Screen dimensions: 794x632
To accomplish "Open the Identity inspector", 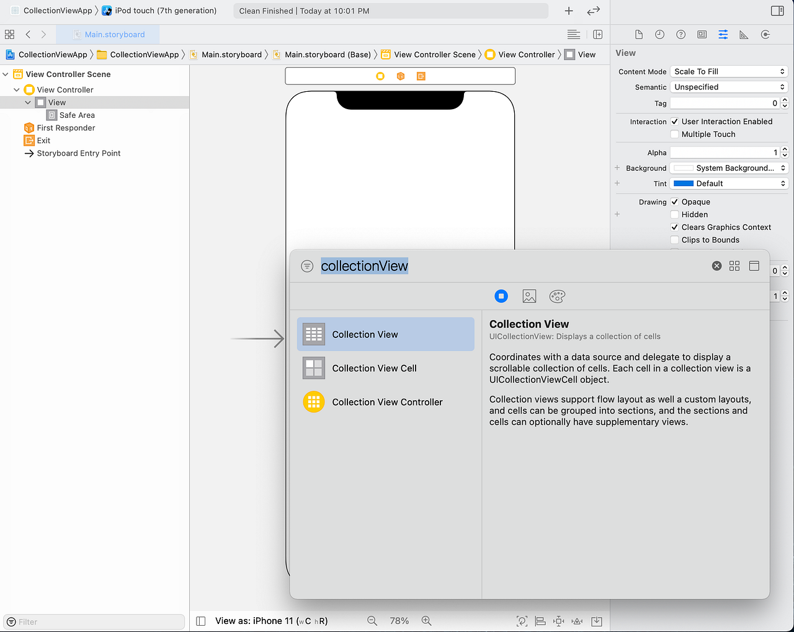I will click(702, 34).
